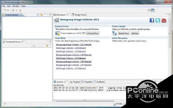Click the status bar icon at bottom left
The height and width of the screenshot is (108, 173).
pos(5,104)
